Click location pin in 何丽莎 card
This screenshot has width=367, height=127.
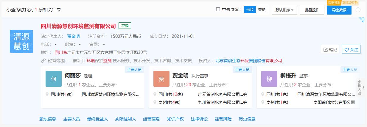tap(47, 94)
